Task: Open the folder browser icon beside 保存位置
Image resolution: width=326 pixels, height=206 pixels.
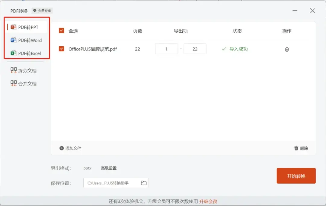Action: click(x=143, y=182)
